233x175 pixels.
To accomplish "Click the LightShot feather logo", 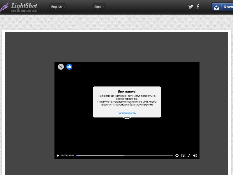I will coord(4,7).
